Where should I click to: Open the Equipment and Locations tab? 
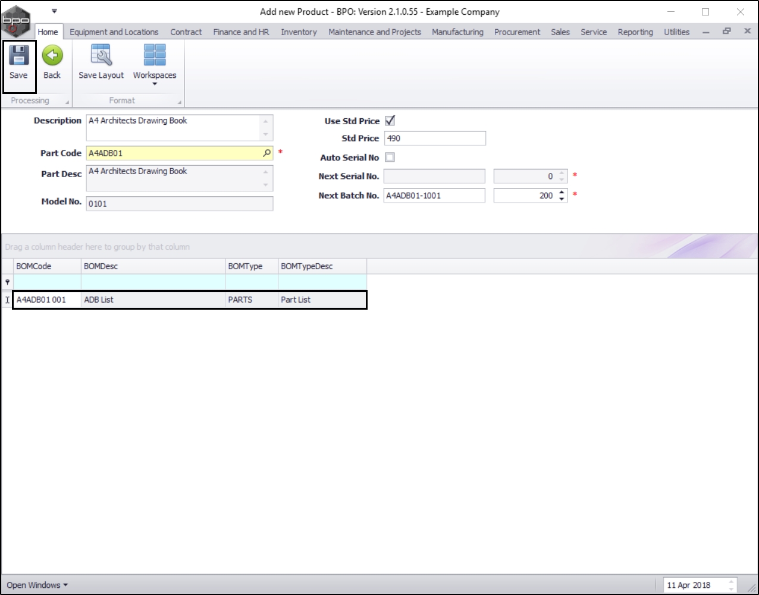pyautogui.click(x=114, y=32)
